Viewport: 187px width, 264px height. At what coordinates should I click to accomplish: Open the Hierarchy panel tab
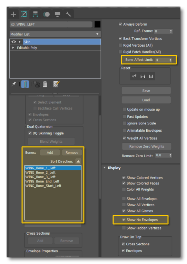coord(35,14)
